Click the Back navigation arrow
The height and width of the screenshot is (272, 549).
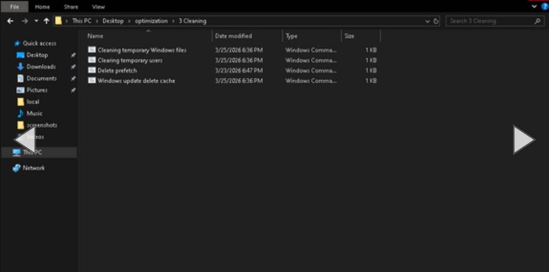[10, 21]
